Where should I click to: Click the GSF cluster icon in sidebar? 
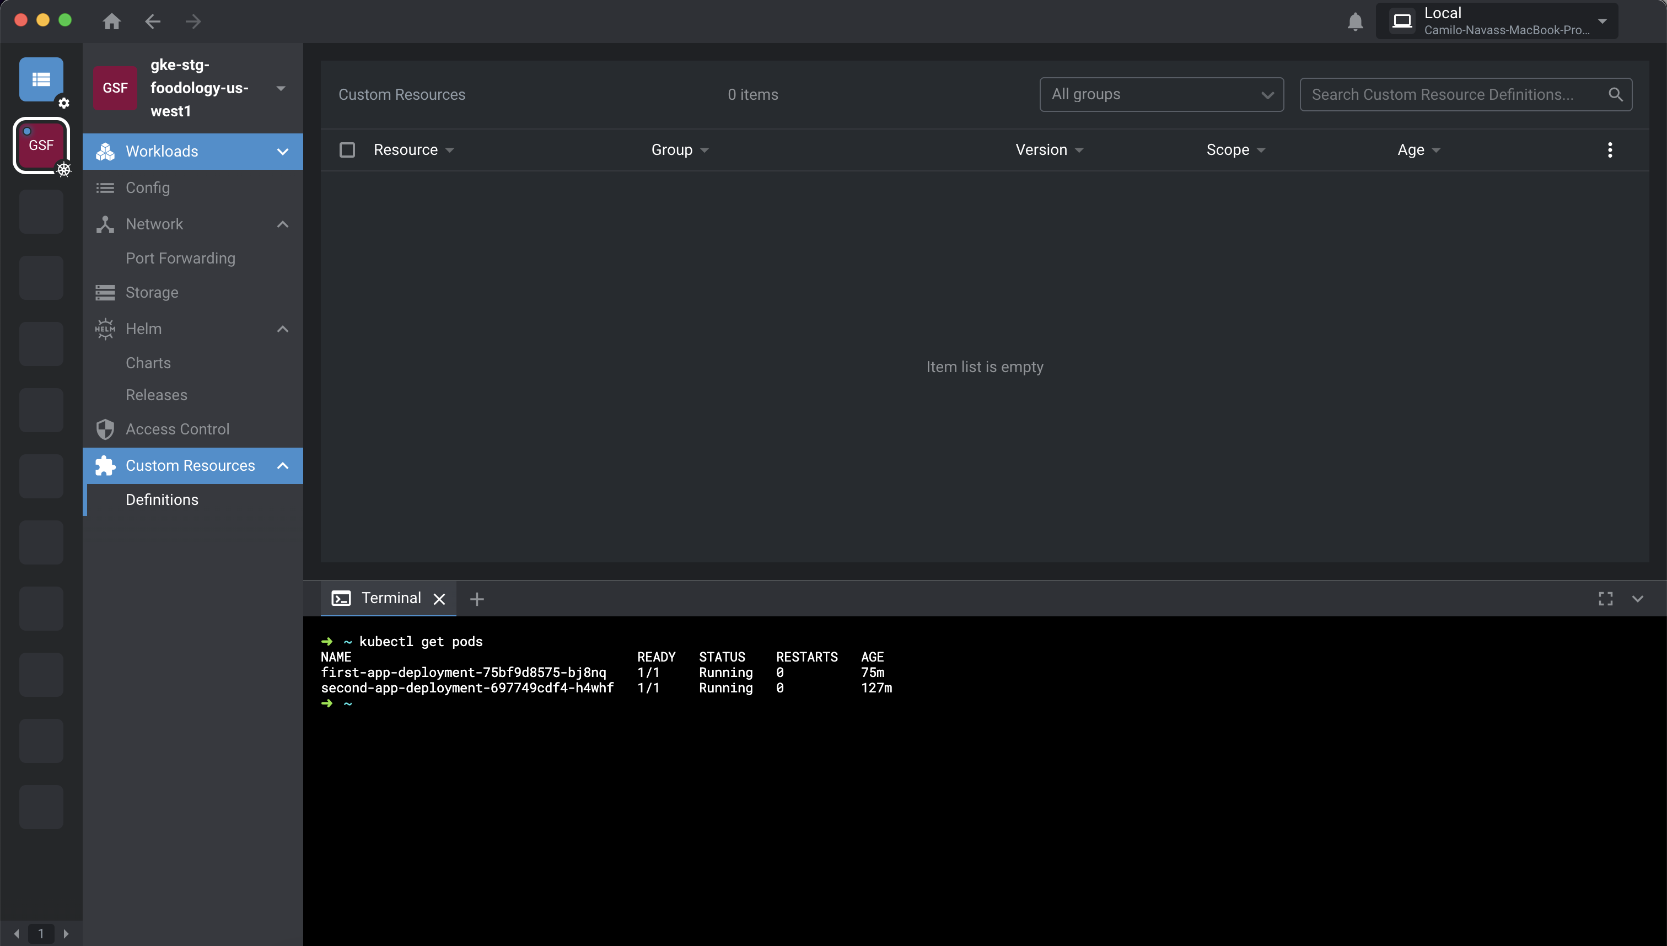[x=41, y=146]
